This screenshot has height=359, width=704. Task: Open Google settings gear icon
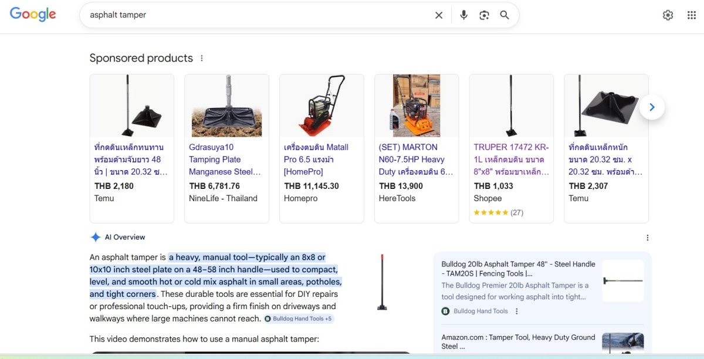668,15
